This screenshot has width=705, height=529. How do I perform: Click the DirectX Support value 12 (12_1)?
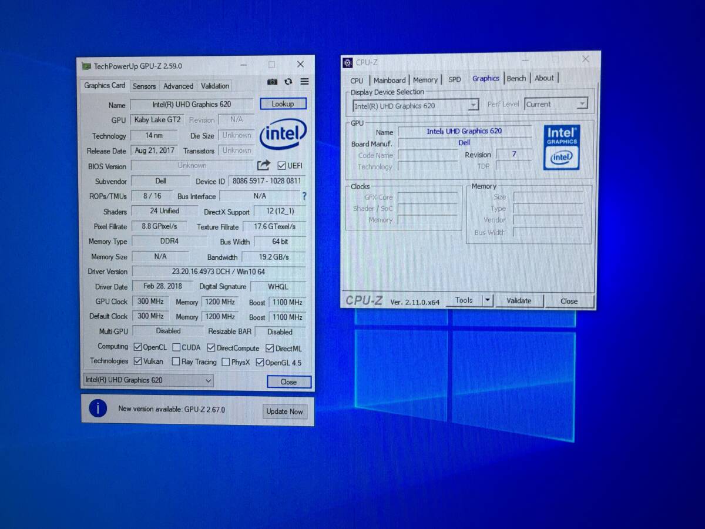(x=280, y=211)
